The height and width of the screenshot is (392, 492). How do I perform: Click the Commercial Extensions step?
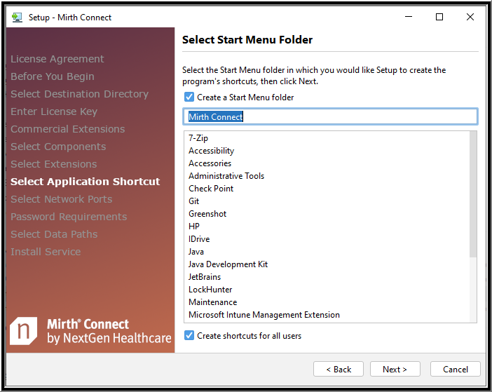[x=68, y=129]
